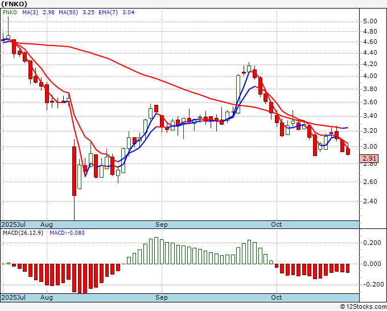The height and width of the screenshot is (311, 387).
Task: Click the last red MACD histogram bar
Action: (348, 268)
